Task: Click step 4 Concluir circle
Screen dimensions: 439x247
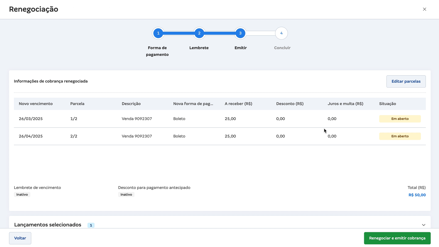Action: [281, 33]
